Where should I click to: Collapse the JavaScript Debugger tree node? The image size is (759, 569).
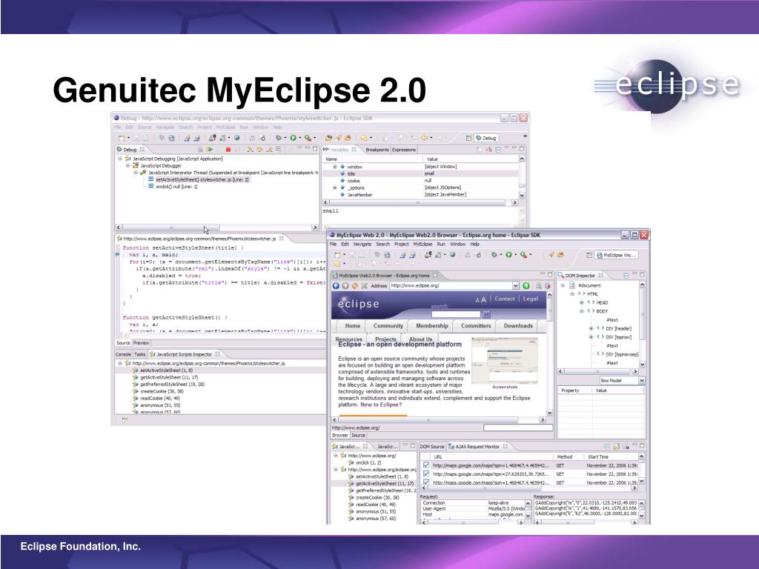click(127, 165)
